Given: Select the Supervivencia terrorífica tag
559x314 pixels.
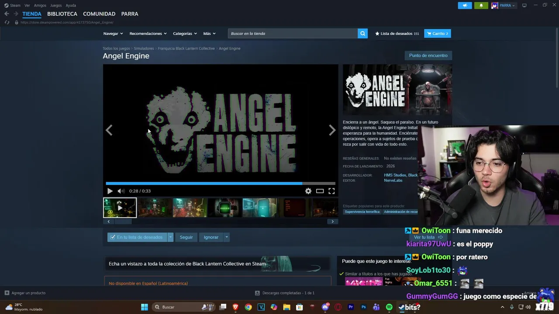Looking at the screenshot, I should coord(362,212).
